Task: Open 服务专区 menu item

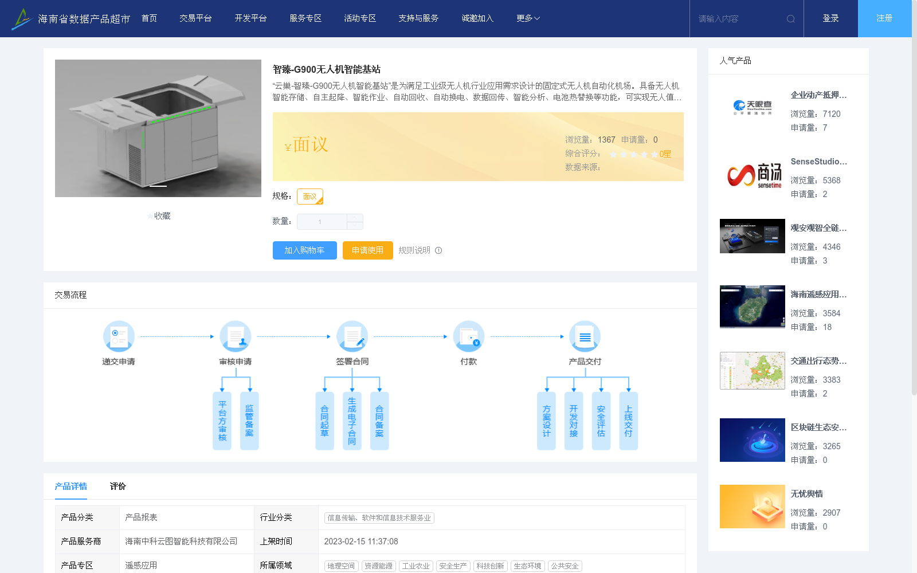Action: [305, 18]
